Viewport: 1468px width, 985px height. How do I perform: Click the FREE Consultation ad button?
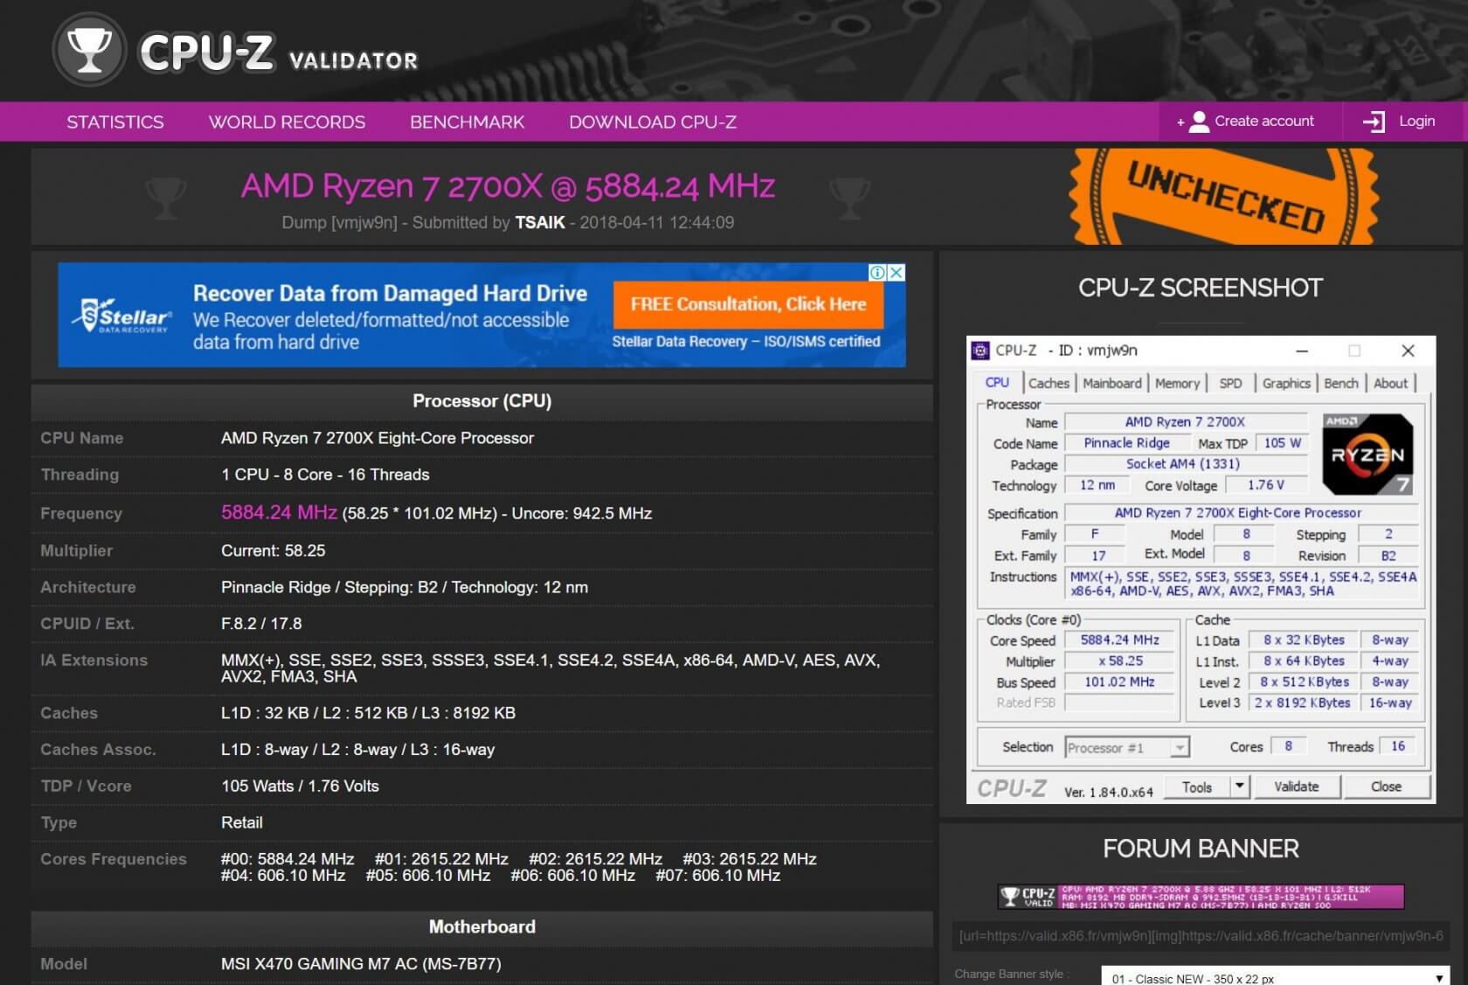point(748,304)
